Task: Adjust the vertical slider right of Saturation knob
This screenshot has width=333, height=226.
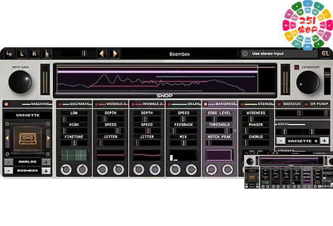Action: click(327, 81)
